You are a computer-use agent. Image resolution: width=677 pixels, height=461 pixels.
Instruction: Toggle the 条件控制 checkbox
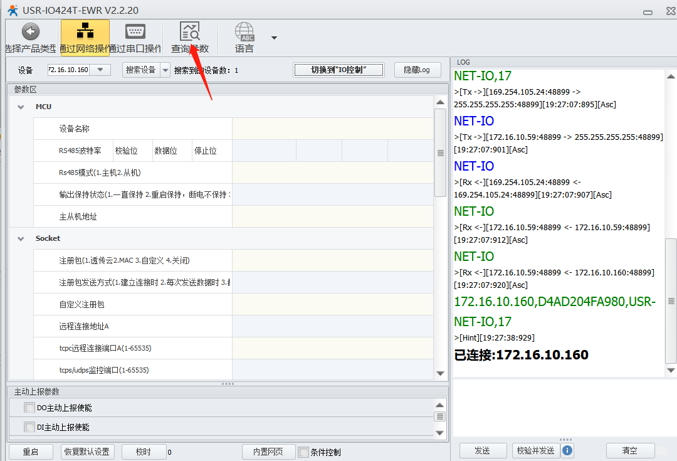tap(303, 452)
